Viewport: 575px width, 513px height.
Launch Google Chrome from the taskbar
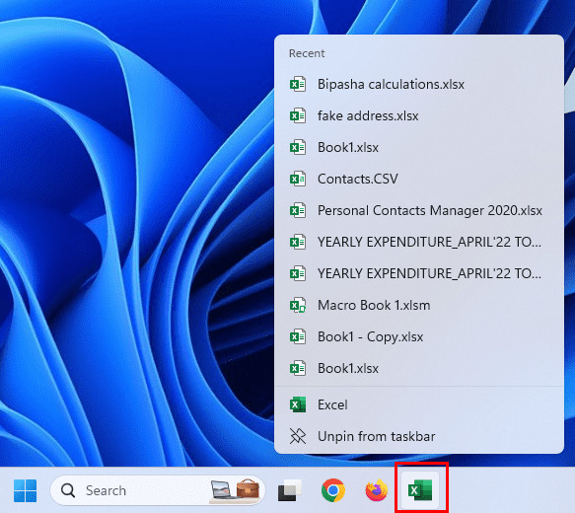[333, 490]
